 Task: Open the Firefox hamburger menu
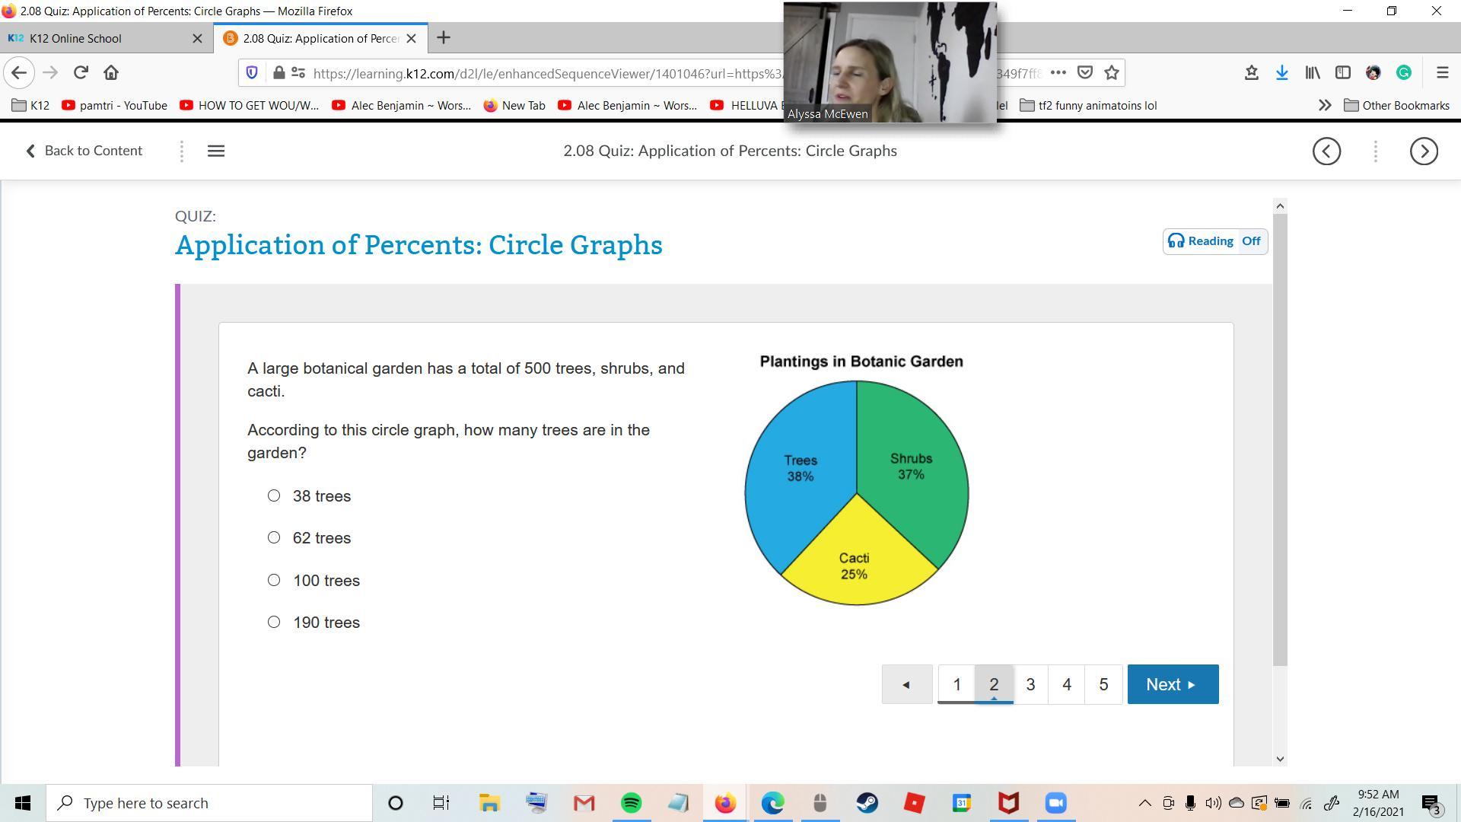[1442, 73]
